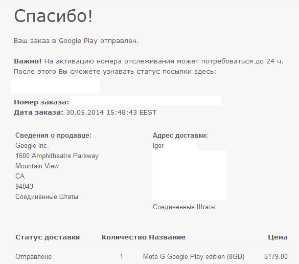Click the 'Важно!' bold notice
The image size is (299, 264).
tap(28, 61)
